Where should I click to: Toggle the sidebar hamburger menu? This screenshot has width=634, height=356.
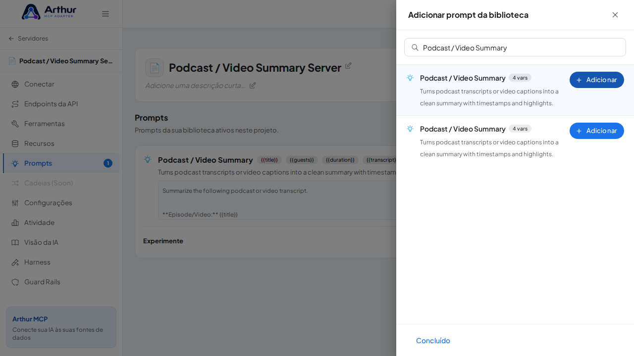click(106, 14)
